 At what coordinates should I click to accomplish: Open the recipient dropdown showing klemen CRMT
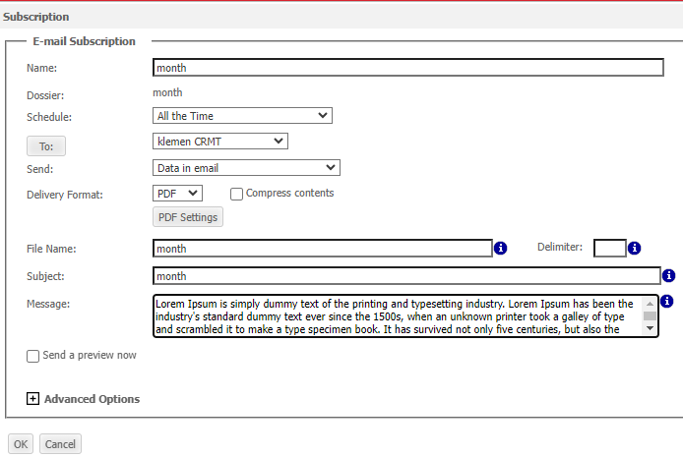[x=220, y=142]
